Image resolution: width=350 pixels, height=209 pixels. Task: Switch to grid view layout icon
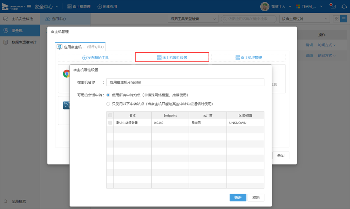(336, 19)
